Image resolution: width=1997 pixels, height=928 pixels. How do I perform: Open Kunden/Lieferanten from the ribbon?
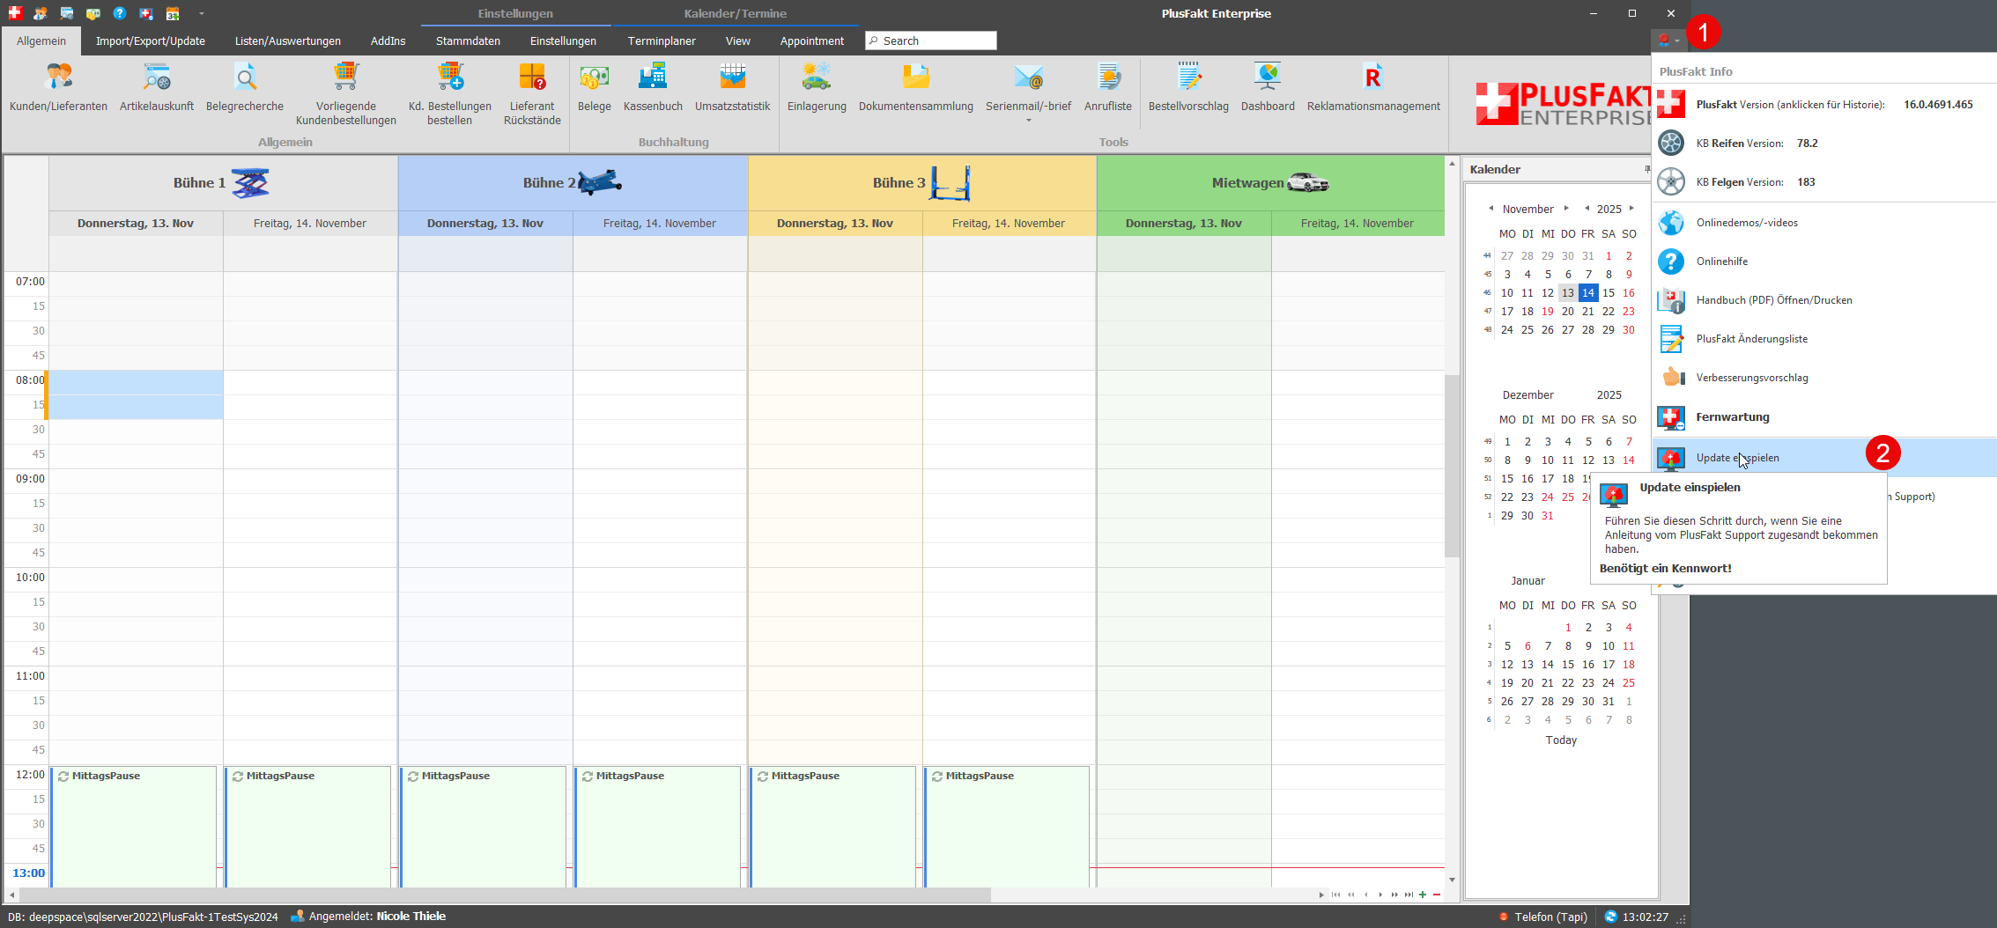(58, 87)
